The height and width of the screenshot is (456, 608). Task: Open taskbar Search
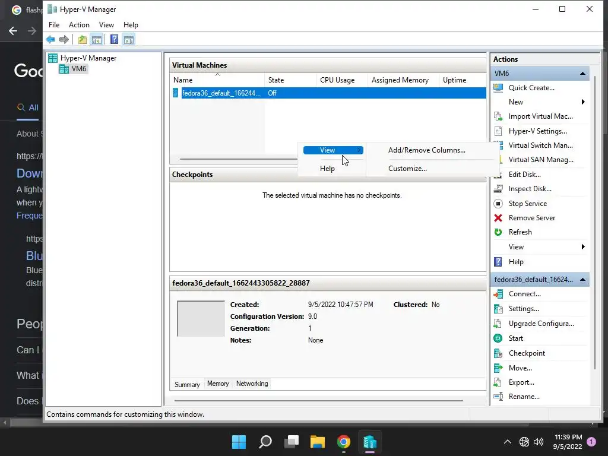coord(265,442)
